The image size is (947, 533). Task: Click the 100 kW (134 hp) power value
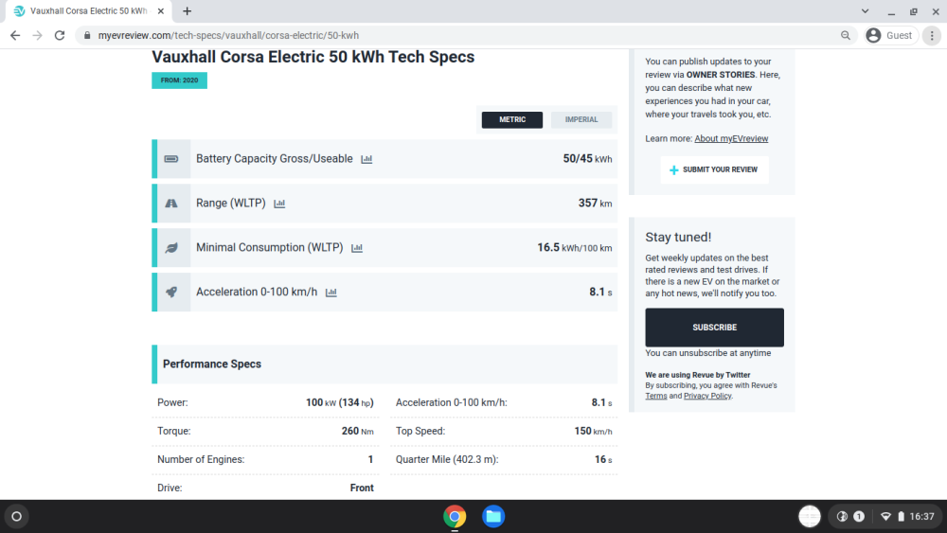click(x=339, y=402)
